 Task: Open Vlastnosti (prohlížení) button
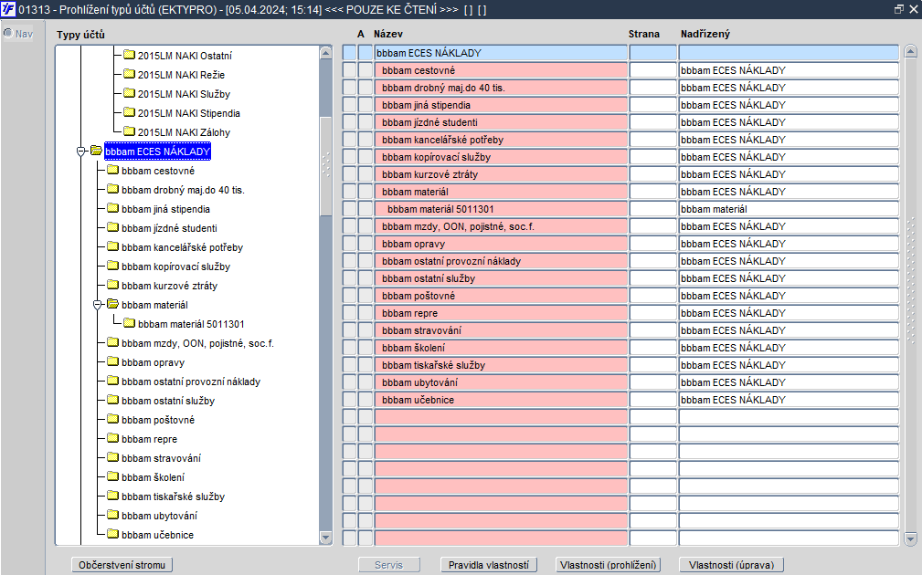coord(608,565)
